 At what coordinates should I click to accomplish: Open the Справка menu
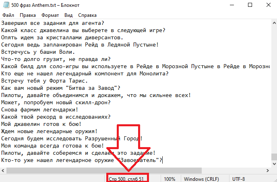coord(87,15)
